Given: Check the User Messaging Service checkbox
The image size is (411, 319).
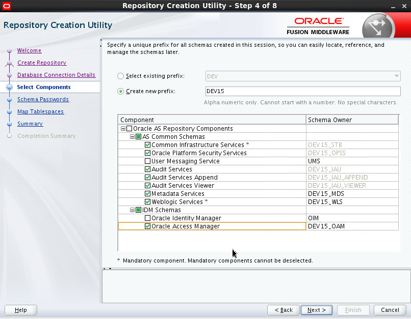Looking at the screenshot, I should (147, 161).
